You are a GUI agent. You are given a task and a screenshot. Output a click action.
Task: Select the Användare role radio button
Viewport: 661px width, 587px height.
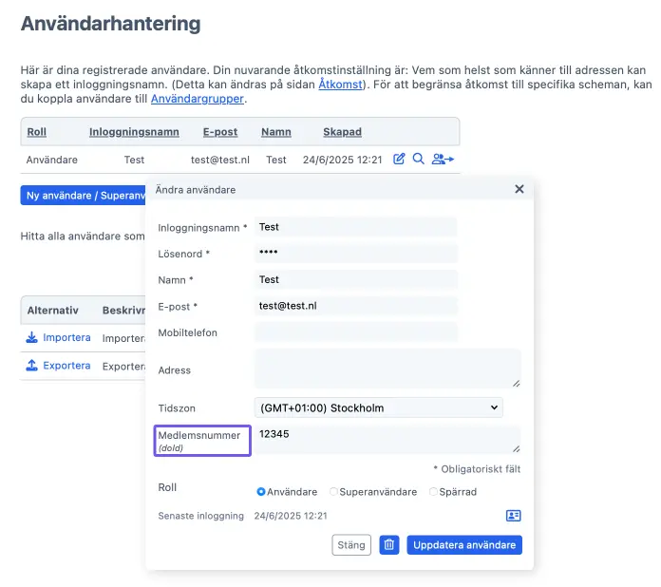click(261, 492)
